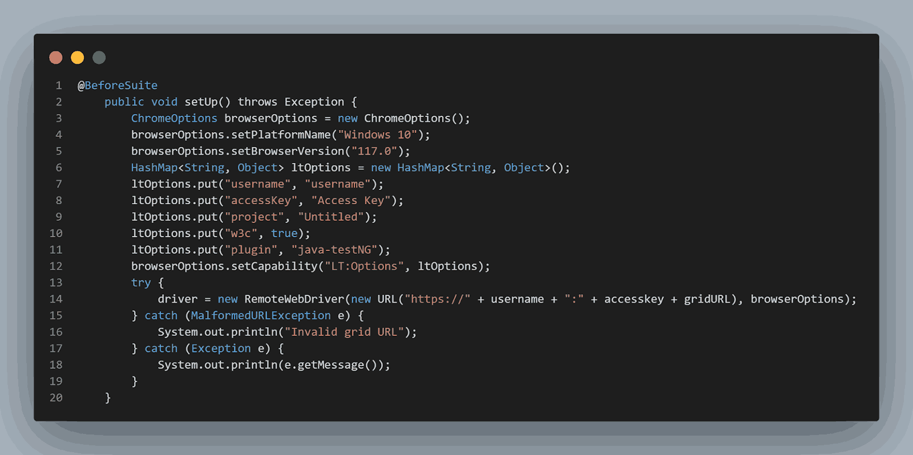Click the "LT:Options" capability string
The height and width of the screenshot is (455, 913).
click(364, 266)
